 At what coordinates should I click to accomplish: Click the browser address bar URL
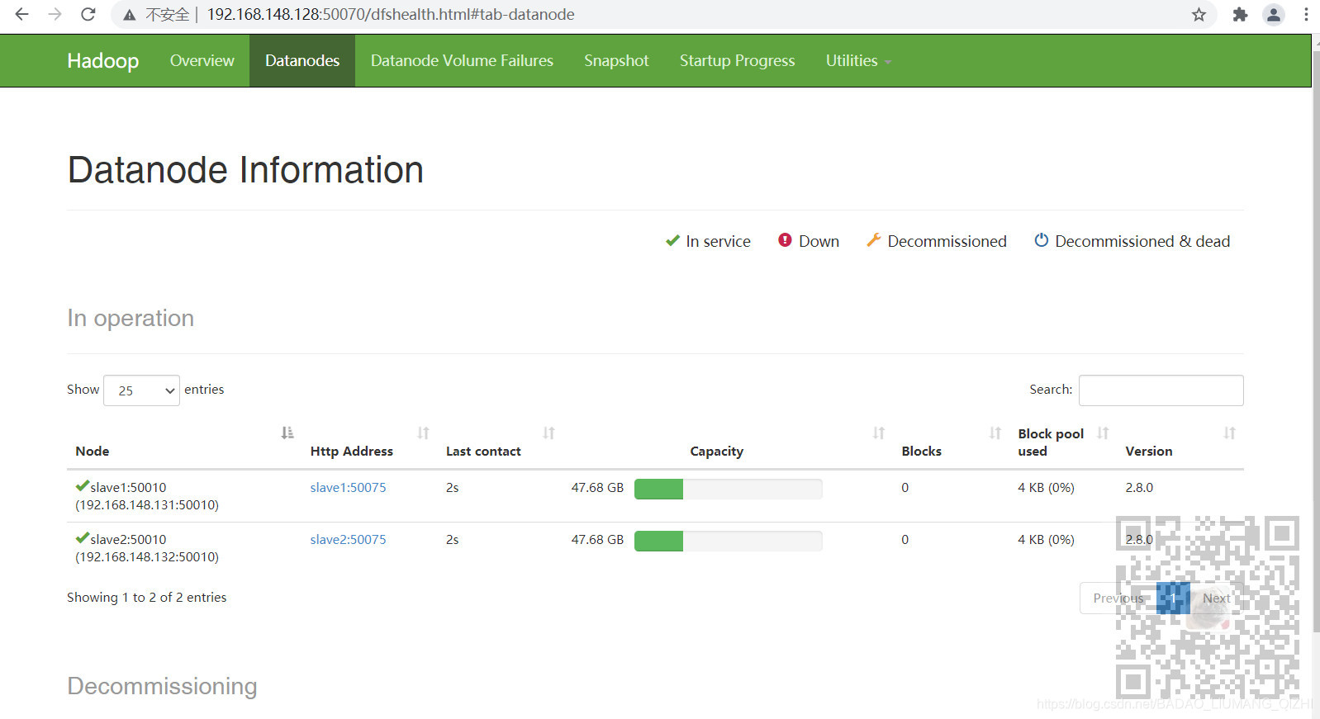[391, 14]
